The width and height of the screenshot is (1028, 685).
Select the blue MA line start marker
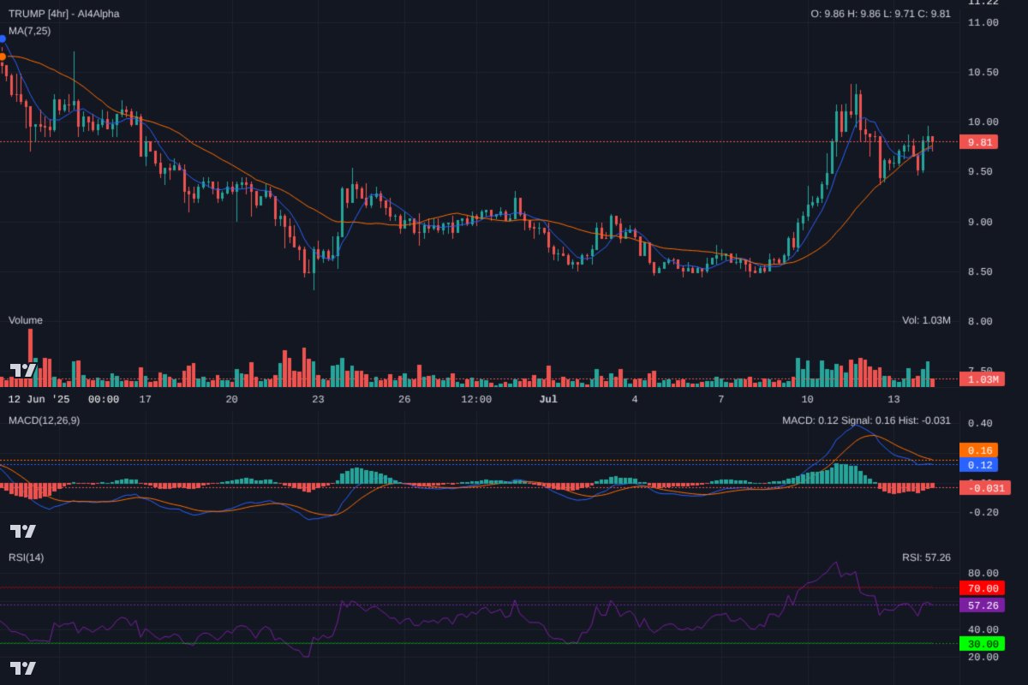(x=3, y=39)
